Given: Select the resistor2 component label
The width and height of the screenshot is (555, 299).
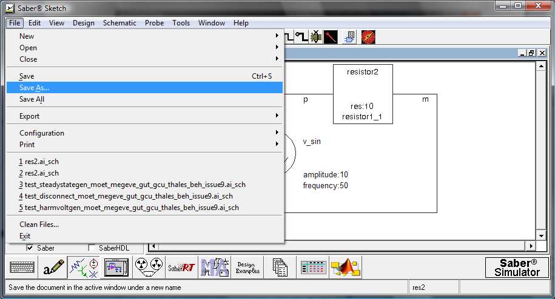Looking at the screenshot, I should point(363,71).
